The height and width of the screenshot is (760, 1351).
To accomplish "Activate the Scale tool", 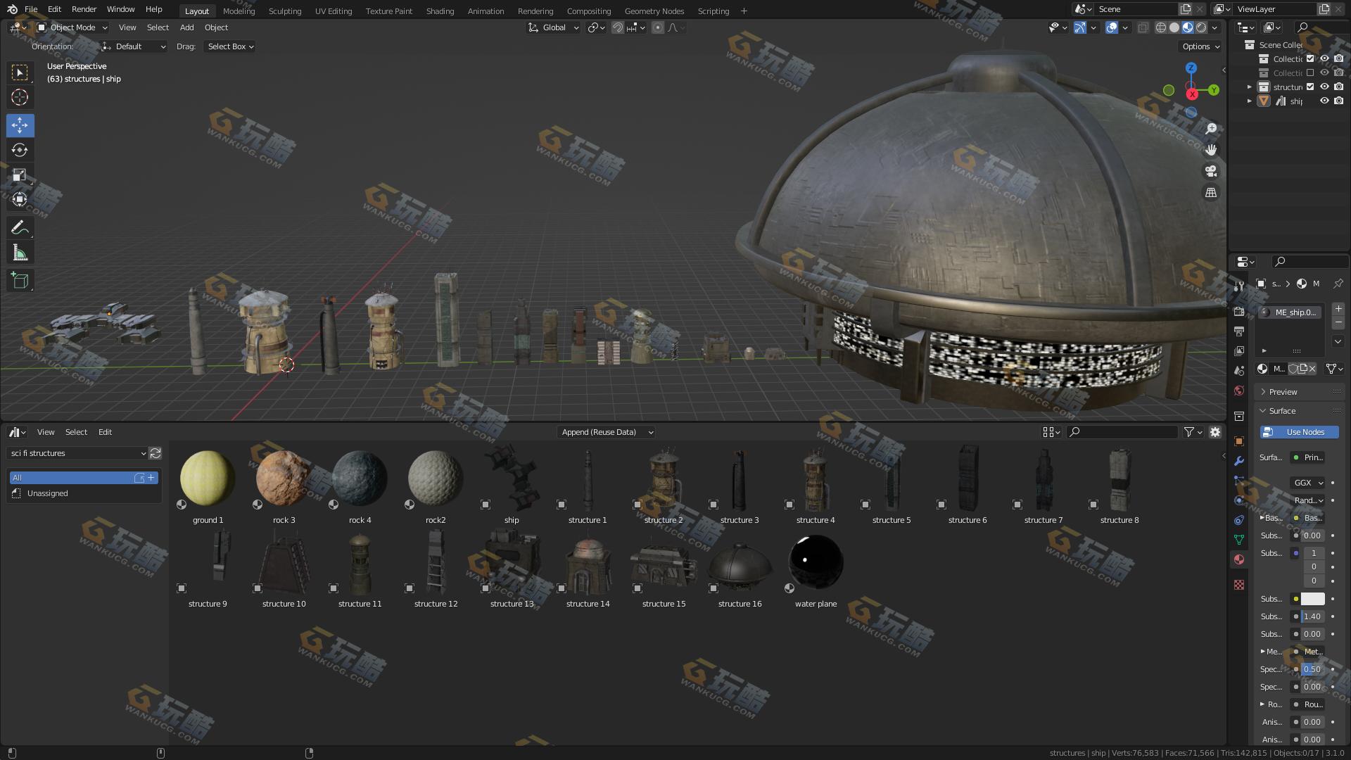I will [20, 175].
